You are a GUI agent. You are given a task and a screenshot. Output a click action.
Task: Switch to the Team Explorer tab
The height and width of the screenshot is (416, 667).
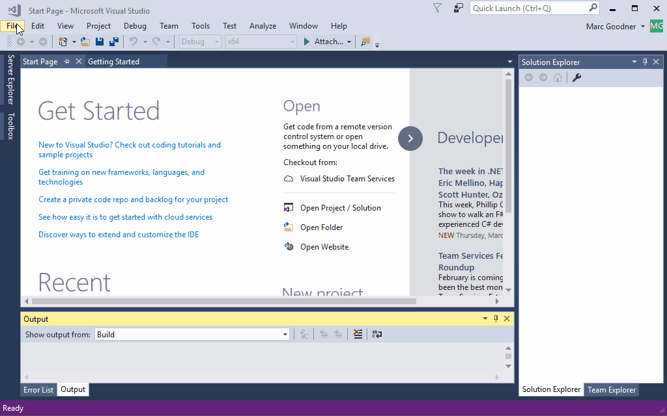click(x=611, y=389)
